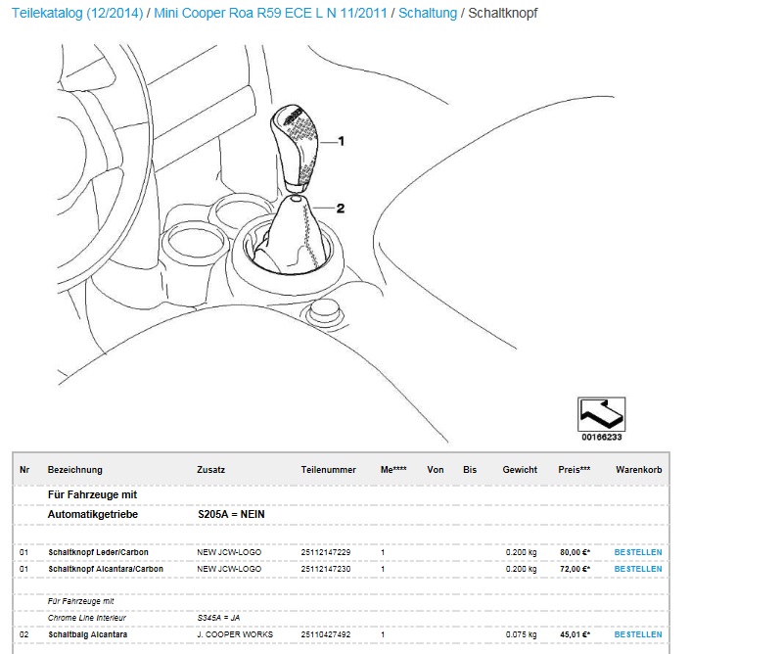Click the Schaltknopf breadcrumb text
The width and height of the screenshot is (783, 654).
pos(502,13)
